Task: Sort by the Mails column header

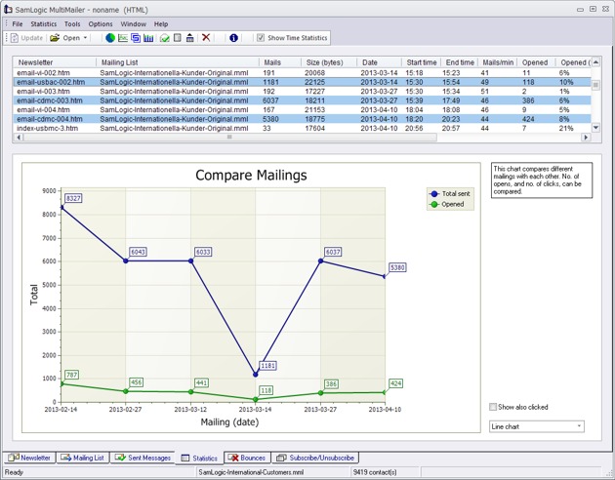Action: click(x=280, y=62)
